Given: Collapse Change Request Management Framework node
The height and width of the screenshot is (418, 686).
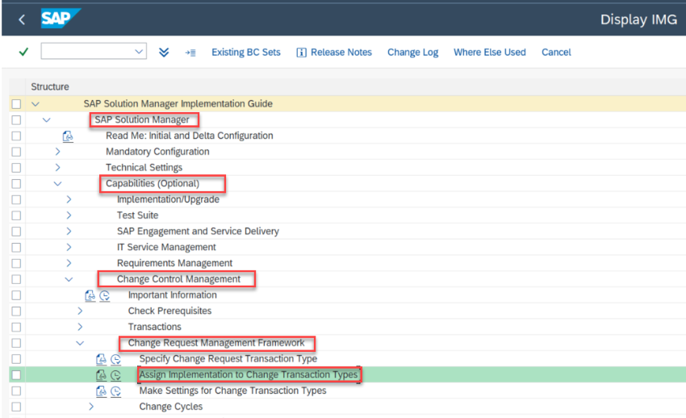Looking at the screenshot, I should (80, 343).
